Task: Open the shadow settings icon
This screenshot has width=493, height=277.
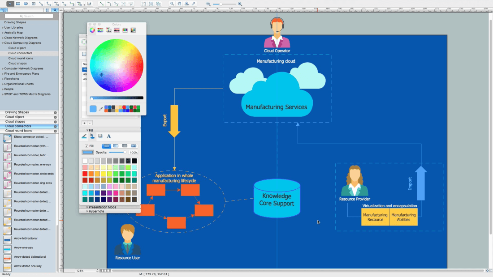Action: 100,136
